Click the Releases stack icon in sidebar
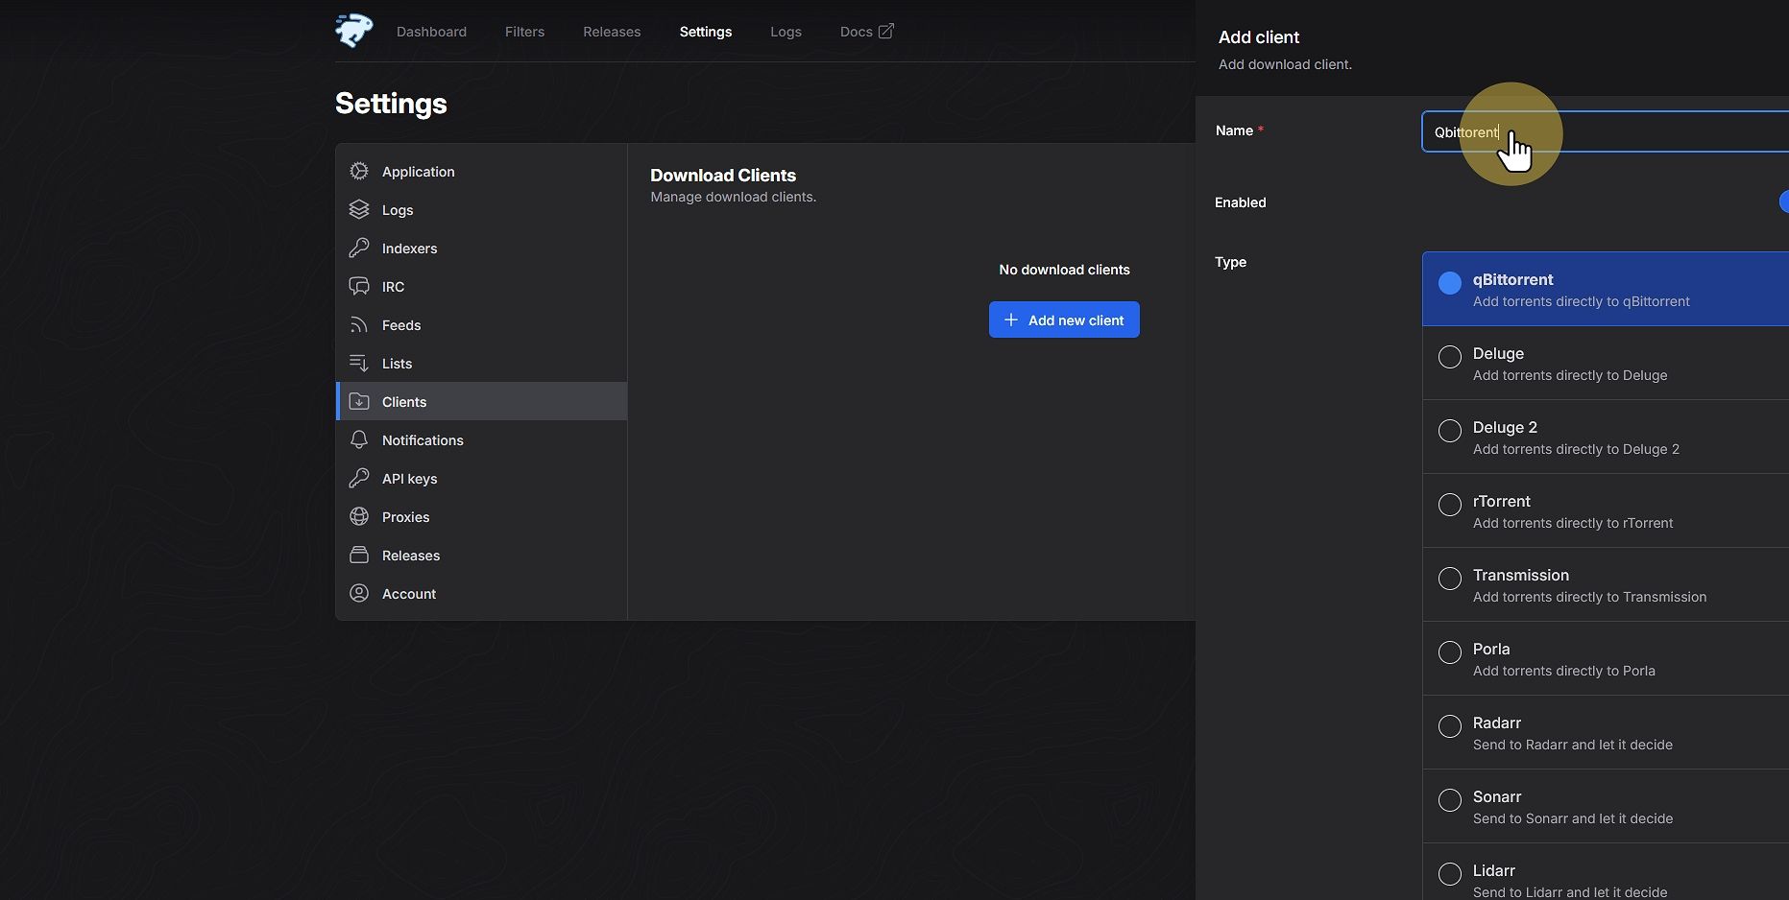Image resolution: width=1789 pixels, height=900 pixels. coord(359,555)
